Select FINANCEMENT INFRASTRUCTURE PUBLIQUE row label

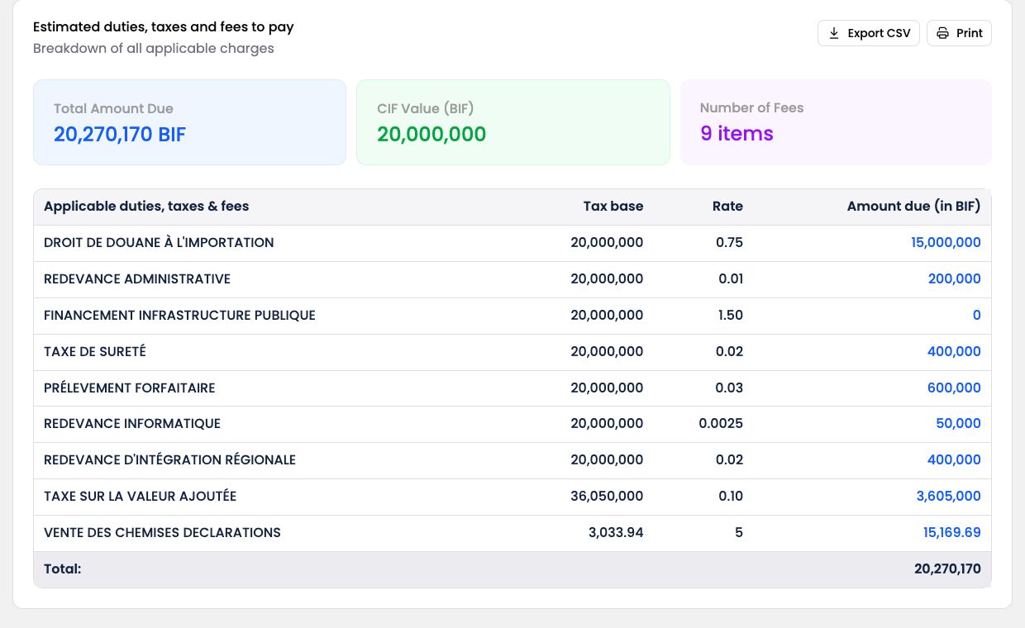pos(179,316)
